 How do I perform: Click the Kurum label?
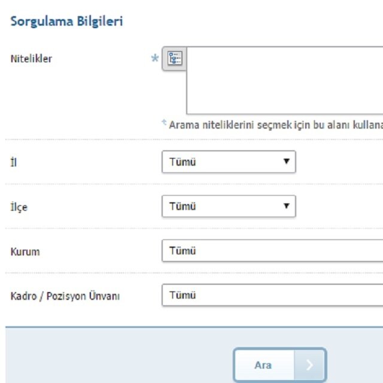tap(25, 251)
